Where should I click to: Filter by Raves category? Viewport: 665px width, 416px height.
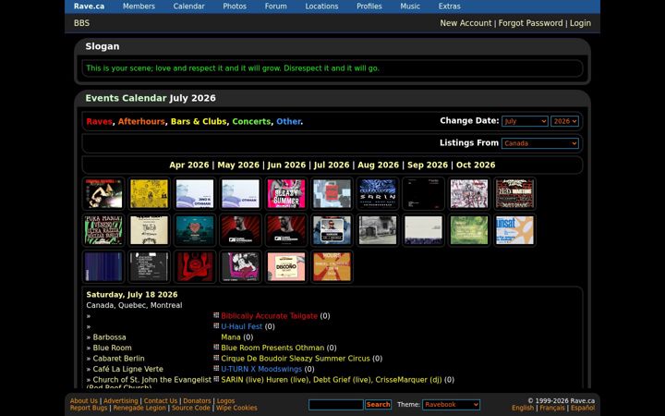pyautogui.click(x=99, y=121)
